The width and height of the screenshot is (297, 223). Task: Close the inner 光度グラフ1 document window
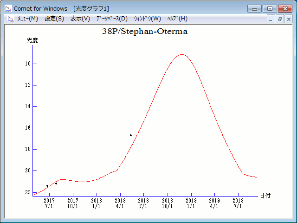coord(289,19)
